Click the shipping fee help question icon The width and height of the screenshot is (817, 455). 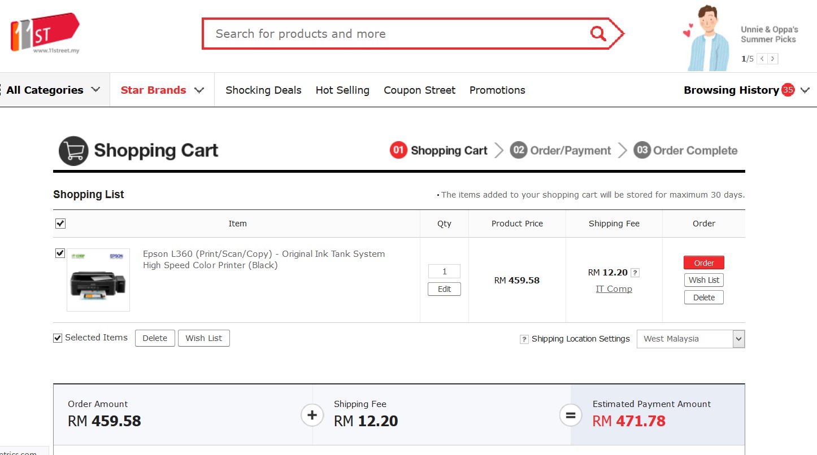(635, 273)
